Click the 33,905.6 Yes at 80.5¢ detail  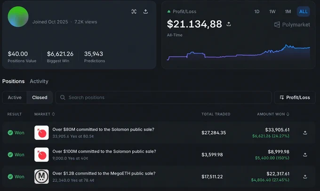coord(73,136)
